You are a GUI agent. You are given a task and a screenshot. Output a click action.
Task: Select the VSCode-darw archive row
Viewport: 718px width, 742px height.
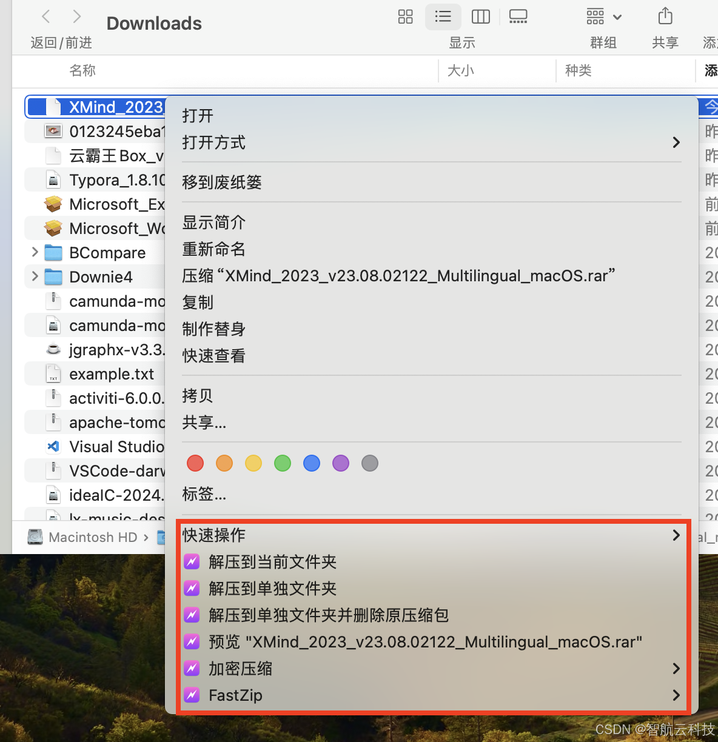tap(95, 471)
